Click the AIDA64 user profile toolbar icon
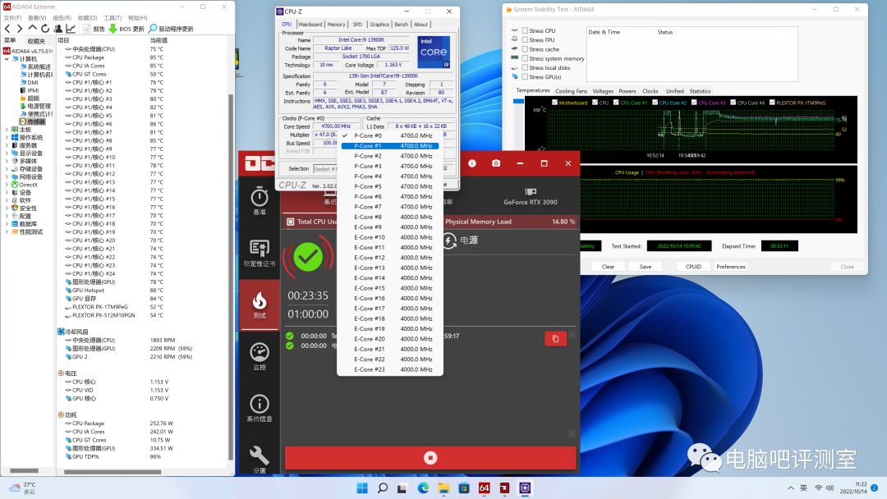Screen dimensions: 887x499 [x=57, y=28]
